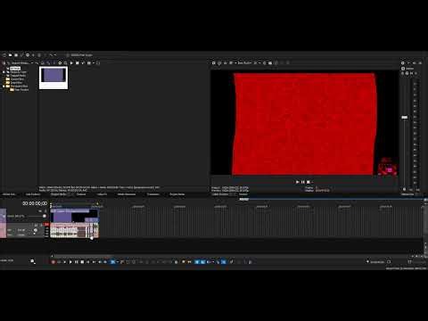The height and width of the screenshot is (321, 428).
Task: Open the Project Media views button
Action: pyautogui.click(x=88, y=63)
